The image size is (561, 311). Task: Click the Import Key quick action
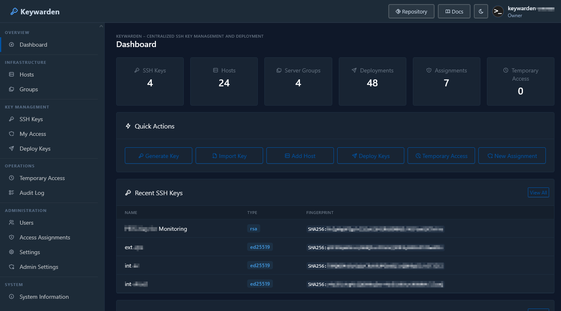(229, 156)
